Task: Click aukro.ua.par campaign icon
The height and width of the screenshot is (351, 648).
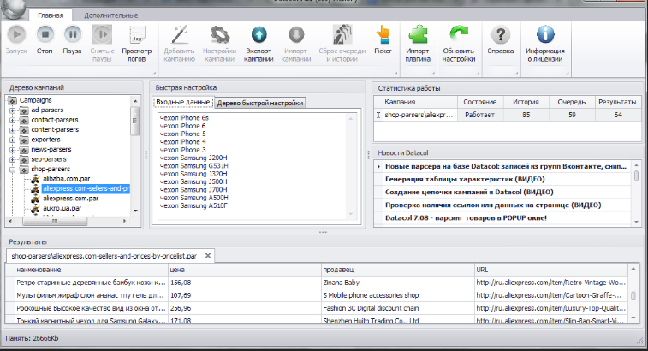Action: point(36,208)
